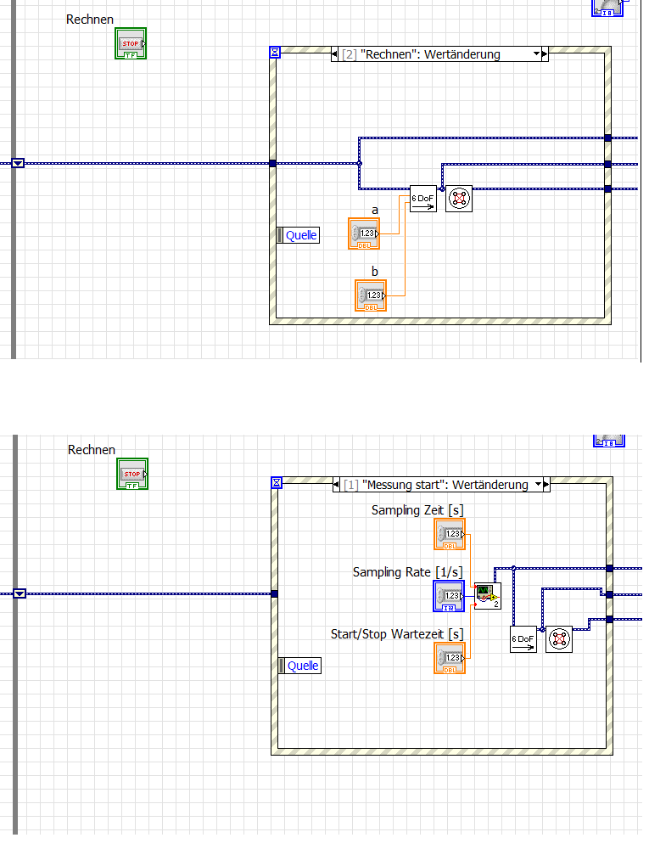Image resolution: width=649 pixels, height=849 pixels.
Task: Select the red circular subVI in Messung start case
Action: [559, 639]
